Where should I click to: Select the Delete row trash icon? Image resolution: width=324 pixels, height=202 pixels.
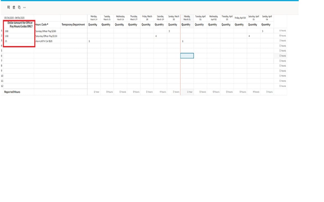pos(14,8)
